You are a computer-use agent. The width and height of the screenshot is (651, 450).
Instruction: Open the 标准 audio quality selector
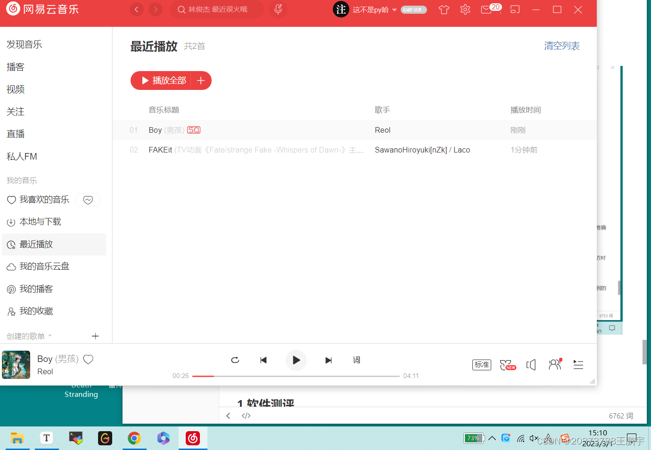tap(482, 365)
